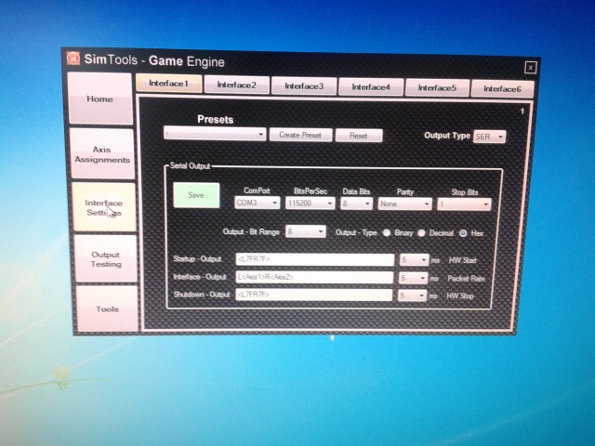Open the Home section
The width and height of the screenshot is (595, 446).
(100, 98)
